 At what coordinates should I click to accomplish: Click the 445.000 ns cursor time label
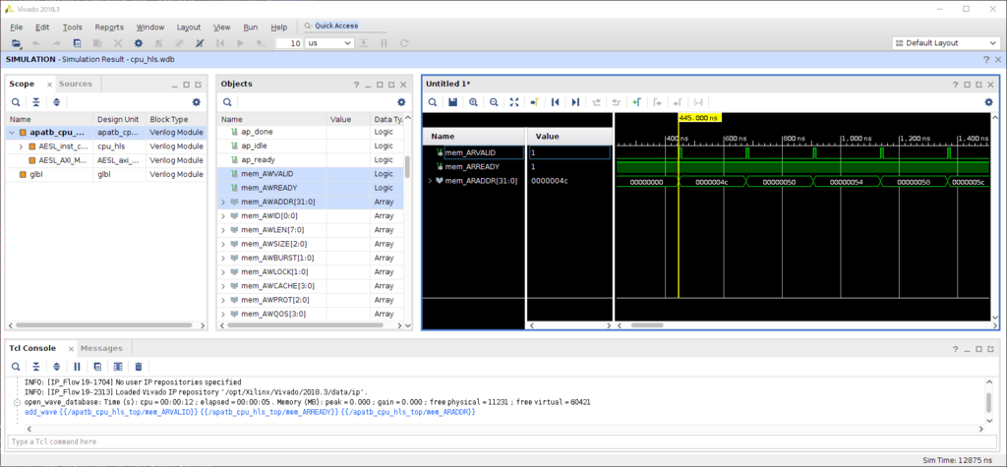click(700, 118)
